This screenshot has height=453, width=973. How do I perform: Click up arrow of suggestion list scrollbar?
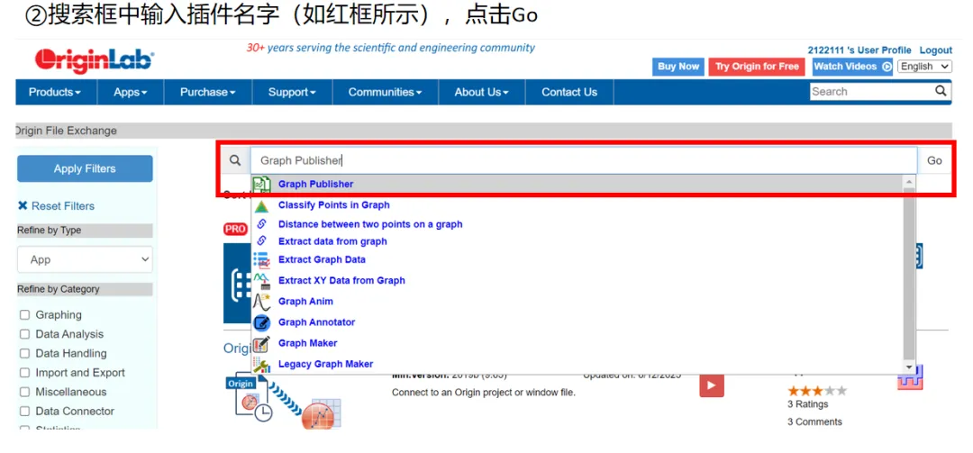point(909,182)
